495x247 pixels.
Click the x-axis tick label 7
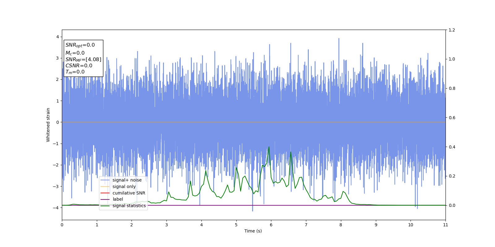306,225
